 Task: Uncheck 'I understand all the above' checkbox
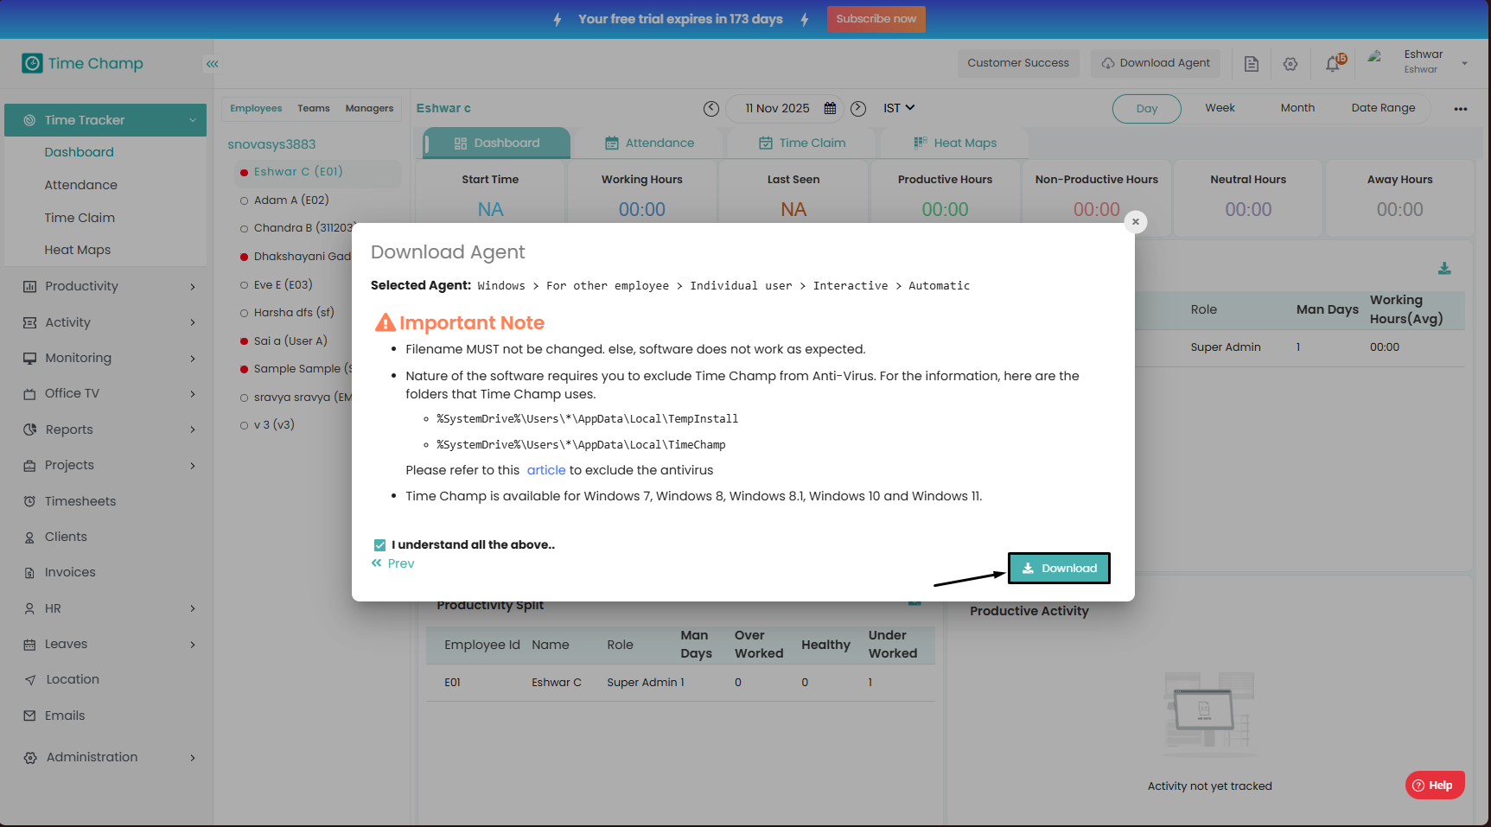click(x=379, y=545)
